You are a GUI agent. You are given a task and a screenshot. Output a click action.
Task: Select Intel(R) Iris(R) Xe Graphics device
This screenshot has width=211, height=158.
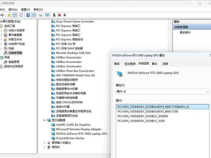click(73, 125)
